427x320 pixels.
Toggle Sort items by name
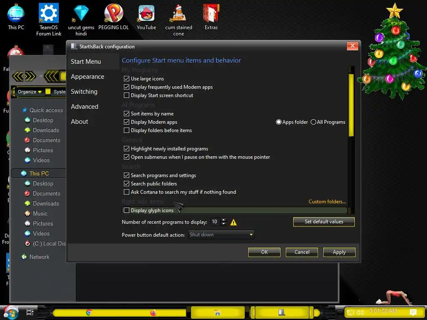(126, 113)
